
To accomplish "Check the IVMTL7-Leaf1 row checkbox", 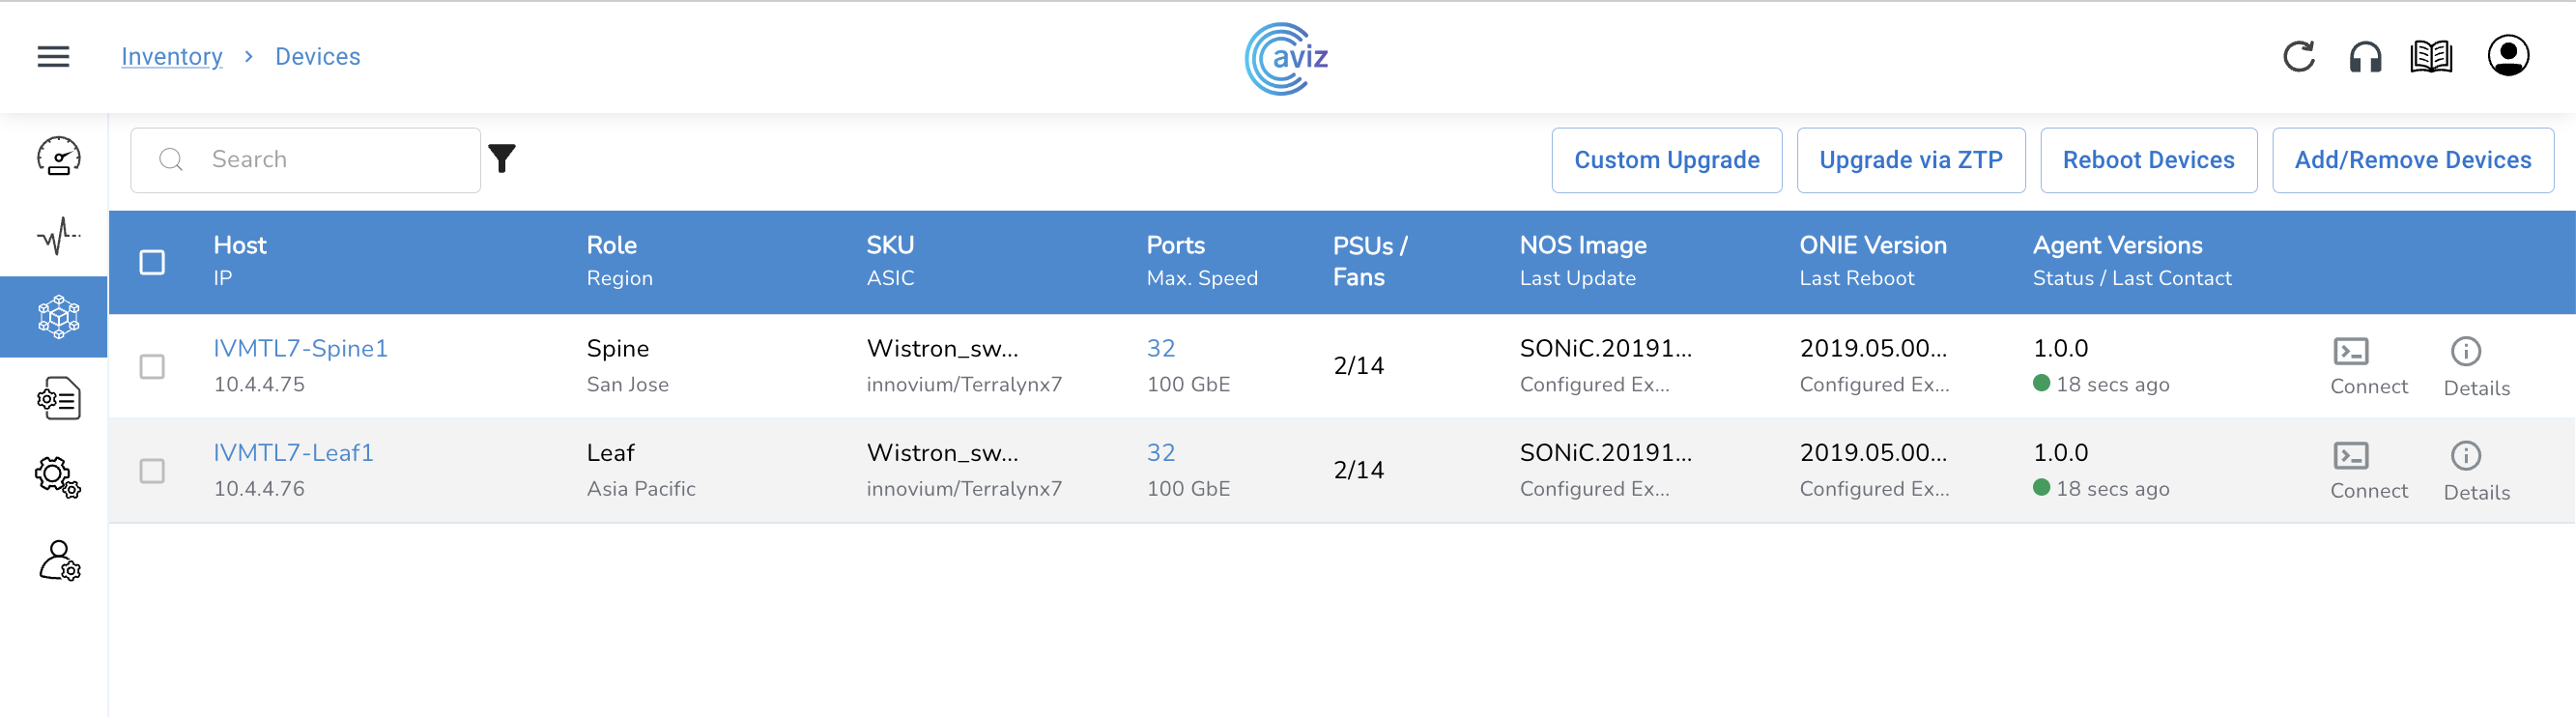I will [x=152, y=470].
